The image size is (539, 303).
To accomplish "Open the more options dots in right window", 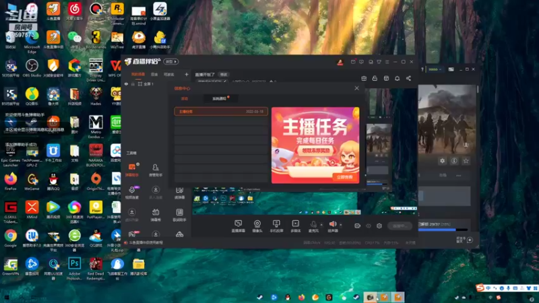I will [x=459, y=176].
